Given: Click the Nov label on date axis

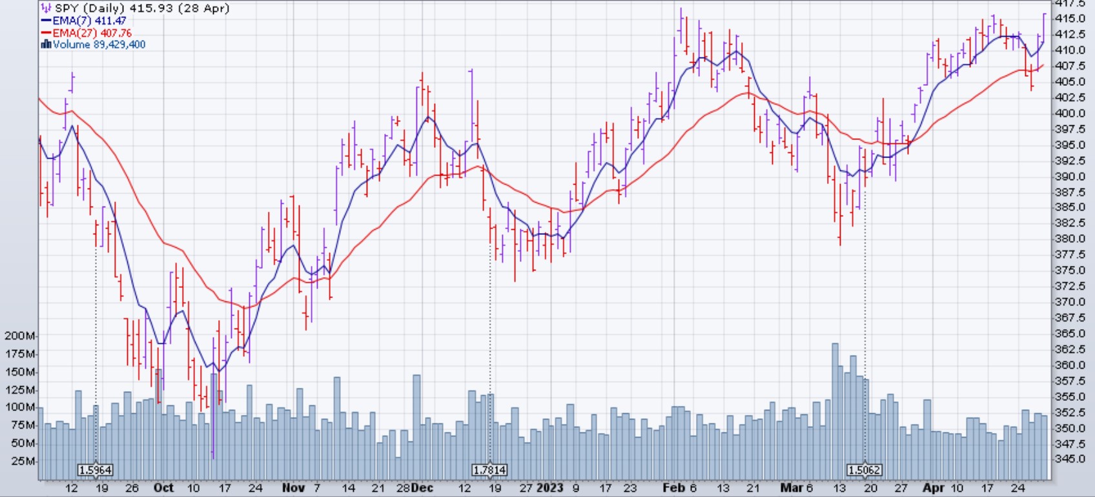Looking at the screenshot, I should (293, 488).
